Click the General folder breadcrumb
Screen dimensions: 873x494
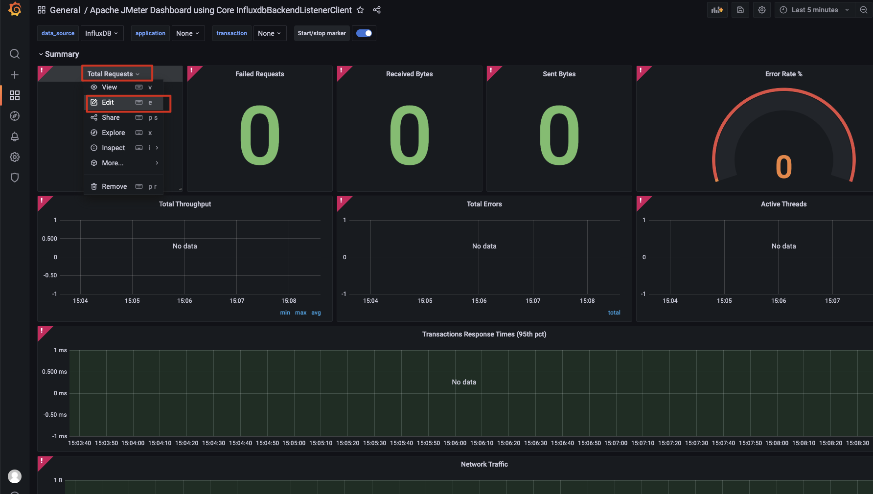(x=65, y=10)
